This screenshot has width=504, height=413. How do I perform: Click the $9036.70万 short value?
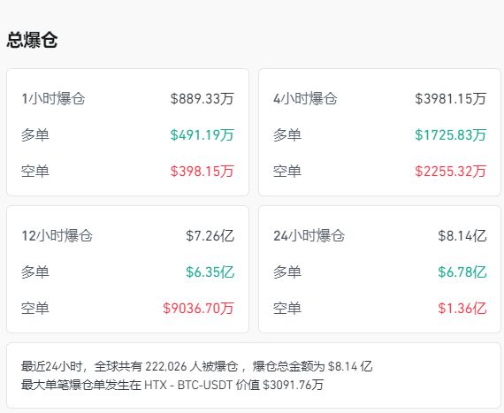tap(198, 309)
